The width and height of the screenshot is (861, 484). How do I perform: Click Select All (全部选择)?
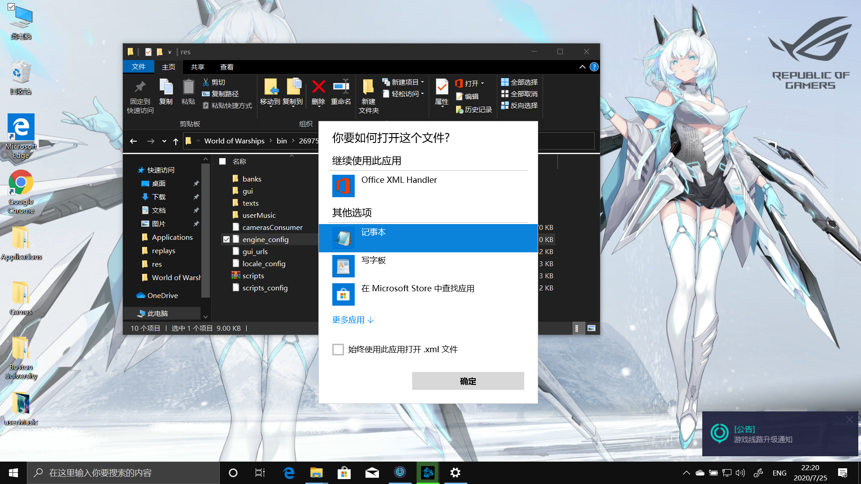519,82
